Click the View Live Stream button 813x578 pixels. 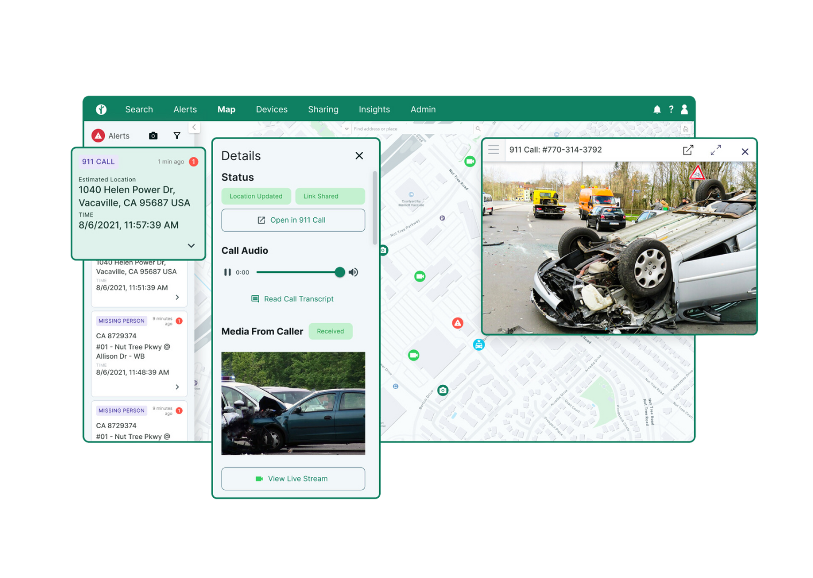pyautogui.click(x=293, y=479)
